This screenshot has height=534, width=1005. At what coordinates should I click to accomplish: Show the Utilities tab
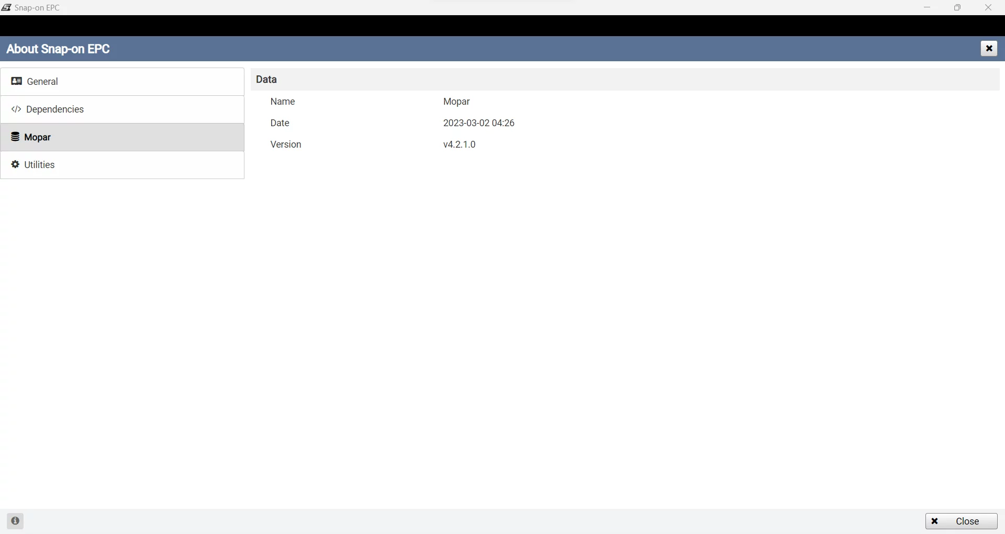[40, 165]
